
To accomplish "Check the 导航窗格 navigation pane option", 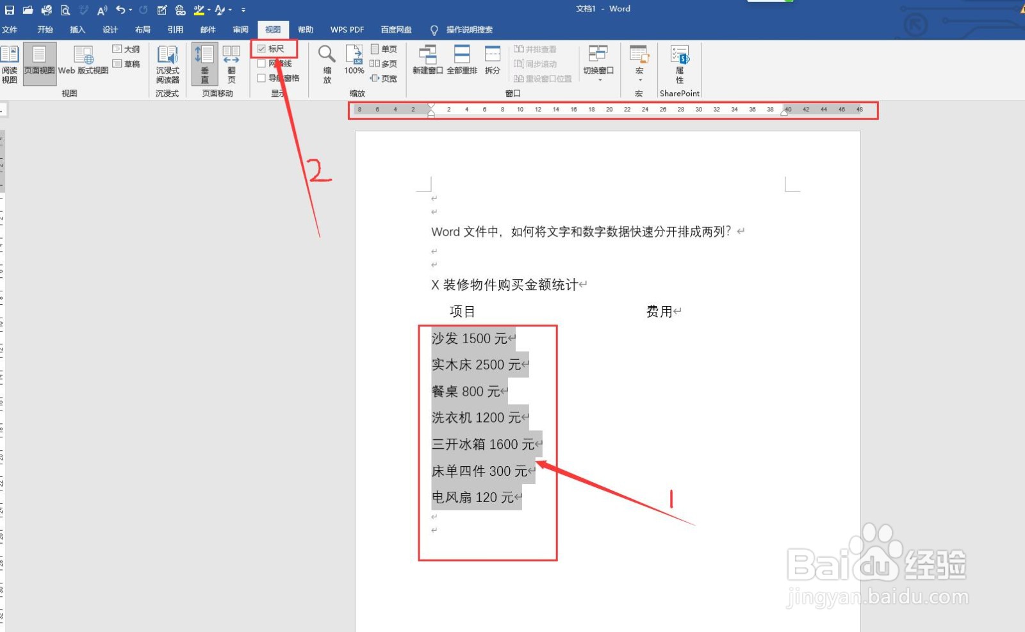I will 261,78.
